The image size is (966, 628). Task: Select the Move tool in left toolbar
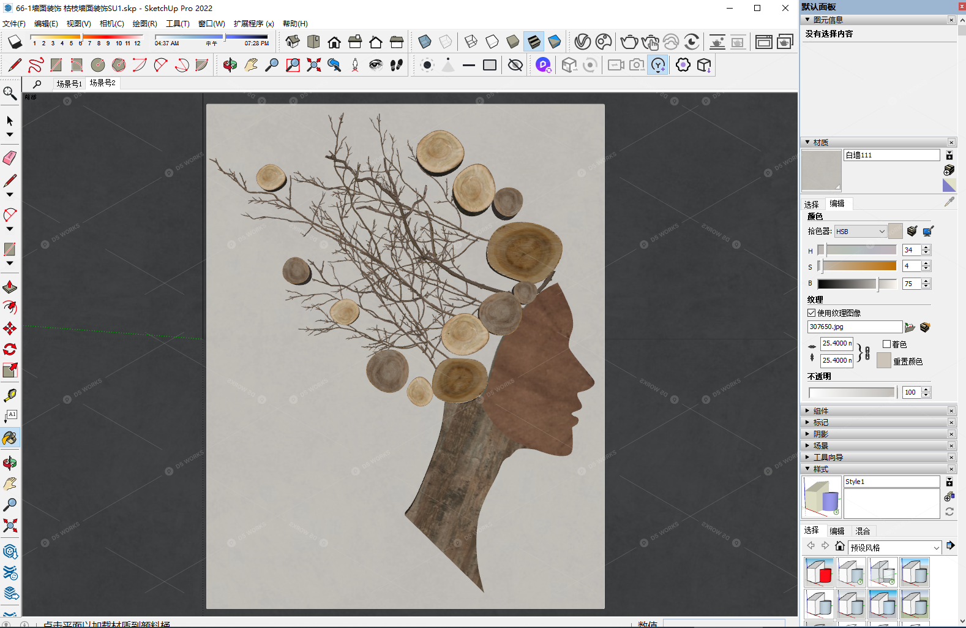pyautogui.click(x=10, y=328)
